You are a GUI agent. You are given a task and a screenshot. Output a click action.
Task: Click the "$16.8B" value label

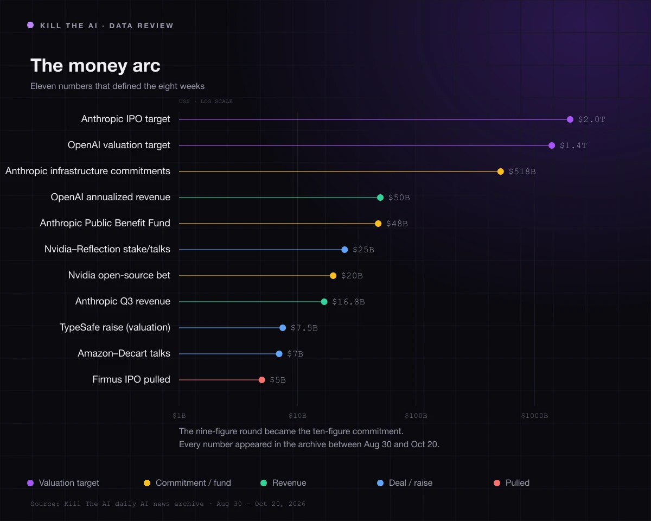click(x=348, y=302)
